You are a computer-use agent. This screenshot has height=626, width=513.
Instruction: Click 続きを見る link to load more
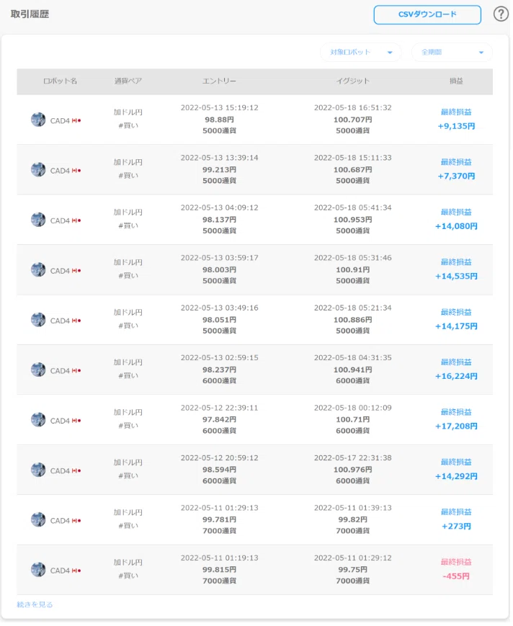tap(35, 605)
